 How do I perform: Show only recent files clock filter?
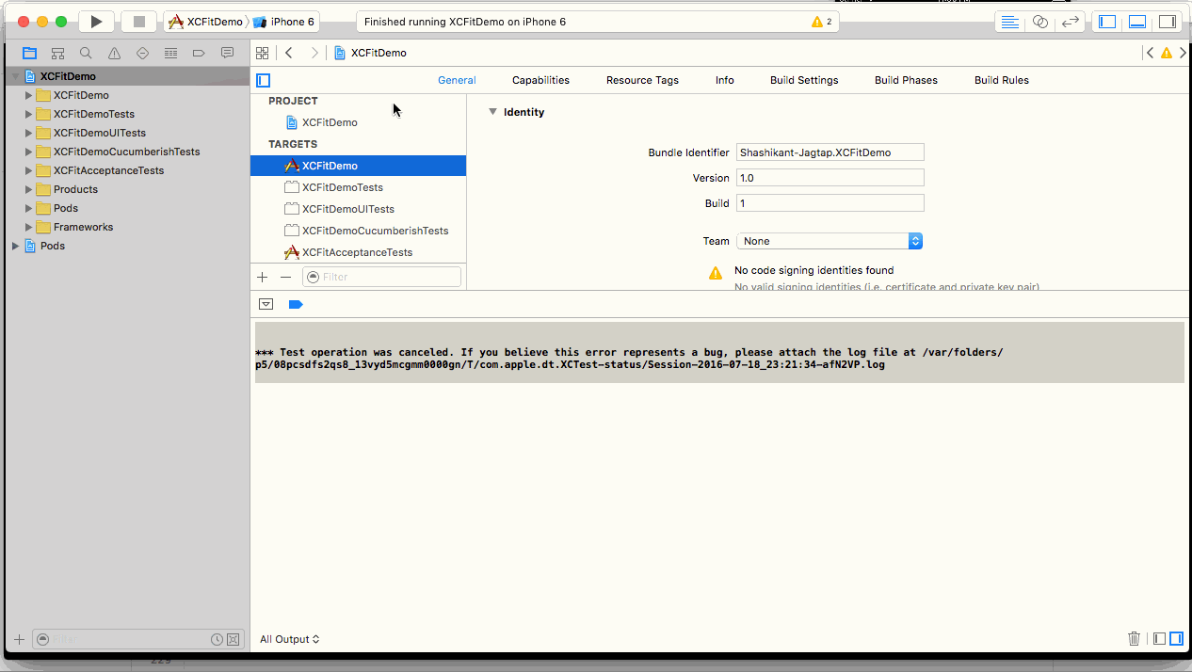point(217,639)
